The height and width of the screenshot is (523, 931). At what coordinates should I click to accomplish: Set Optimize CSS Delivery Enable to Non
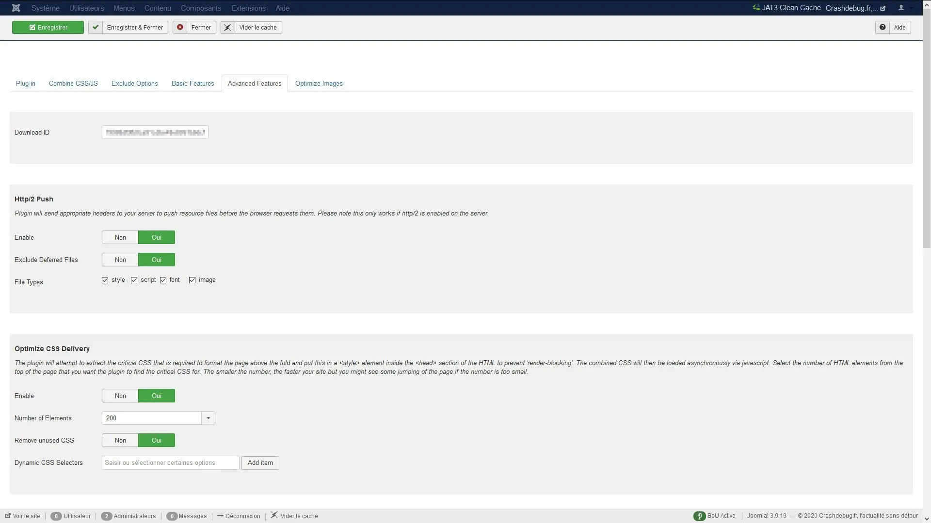click(120, 396)
